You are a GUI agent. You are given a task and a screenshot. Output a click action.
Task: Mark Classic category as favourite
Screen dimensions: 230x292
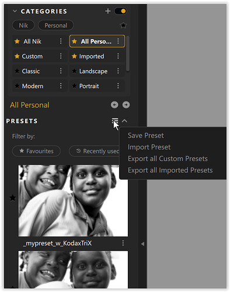point(17,71)
